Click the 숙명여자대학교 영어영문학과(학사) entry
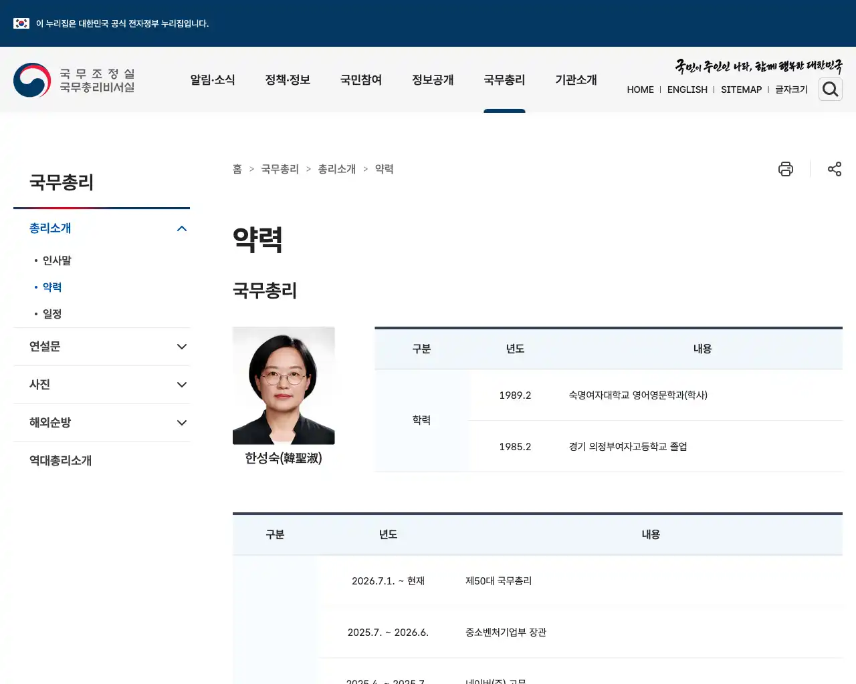 (x=638, y=395)
